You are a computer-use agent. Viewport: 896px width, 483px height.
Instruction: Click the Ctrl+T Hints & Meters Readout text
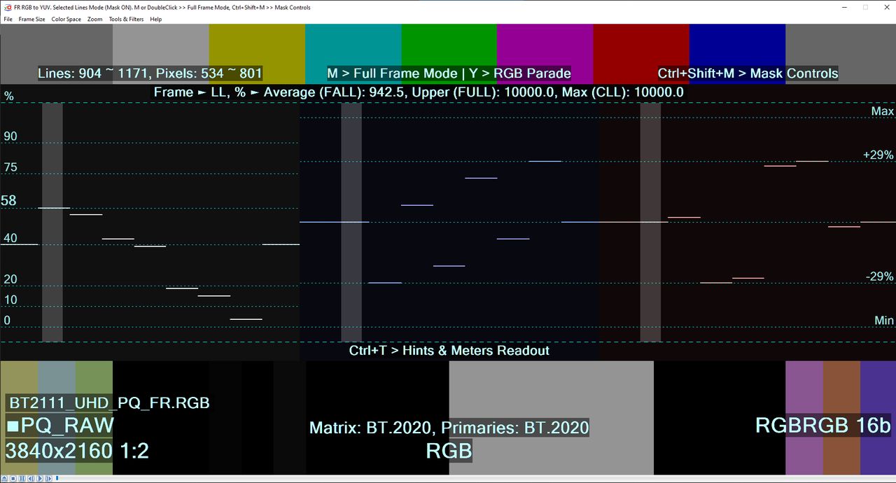click(x=449, y=350)
